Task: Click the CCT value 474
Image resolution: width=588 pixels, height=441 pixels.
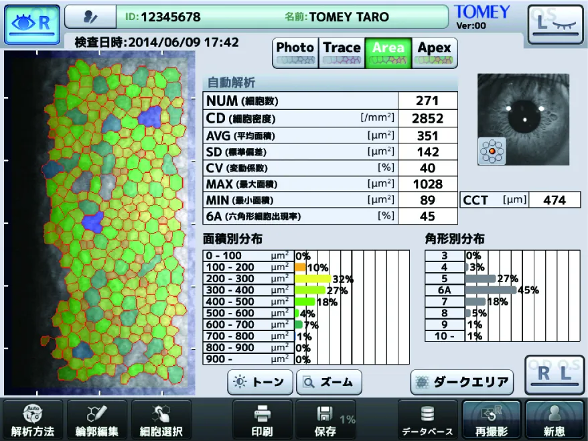Action: click(x=555, y=200)
